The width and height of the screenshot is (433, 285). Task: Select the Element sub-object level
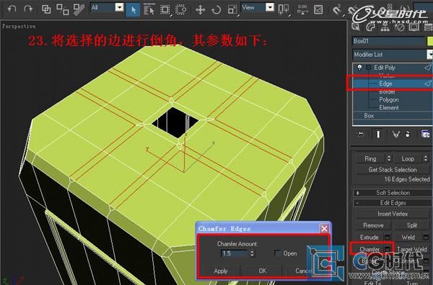[x=389, y=108]
